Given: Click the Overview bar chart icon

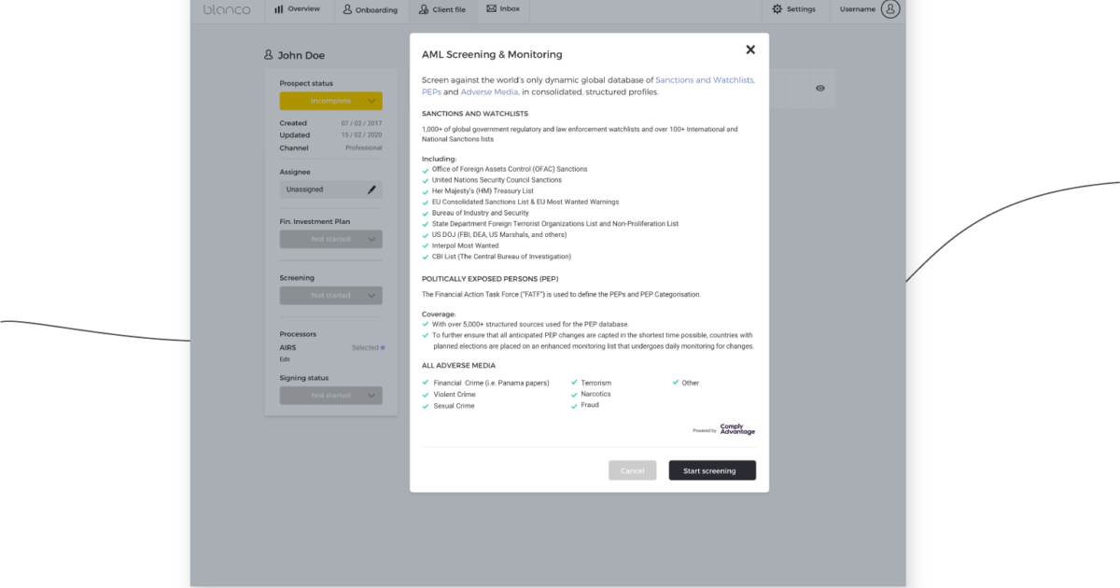Looking at the screenshot, I should pyautogui.click(x=279, y=9).
